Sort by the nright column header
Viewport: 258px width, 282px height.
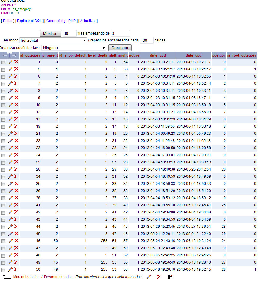pyautogui.click(x=123, y=55)
